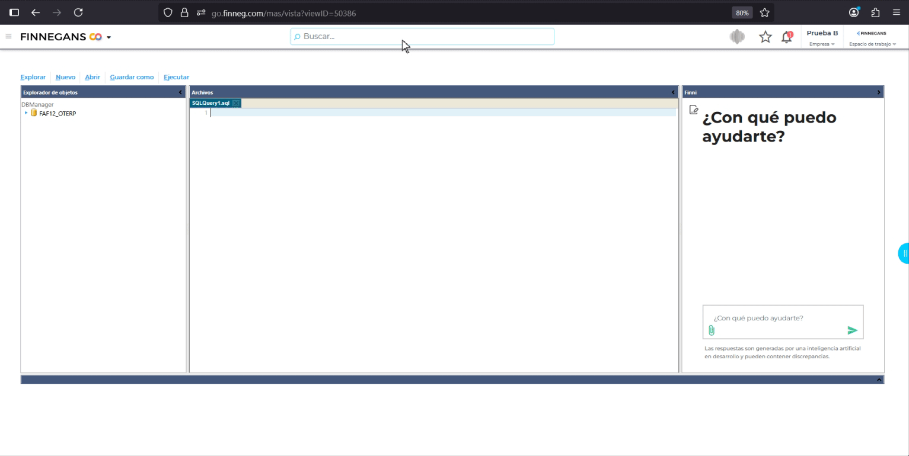Collapse the Archivos panel
Screen dimensions: 909x456
[x=673, y=92]
